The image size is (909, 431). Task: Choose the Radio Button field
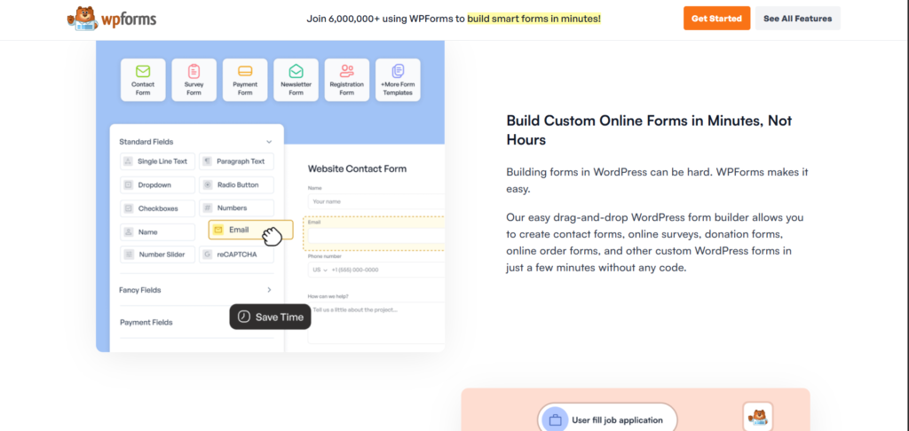pyautogui.click(x=236, y=185)
